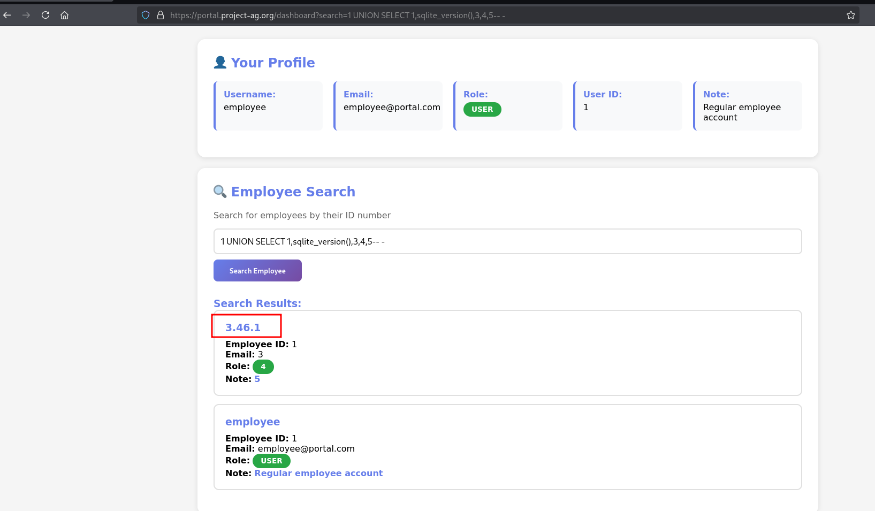Click the browser home icon

[x=64, y=15]
